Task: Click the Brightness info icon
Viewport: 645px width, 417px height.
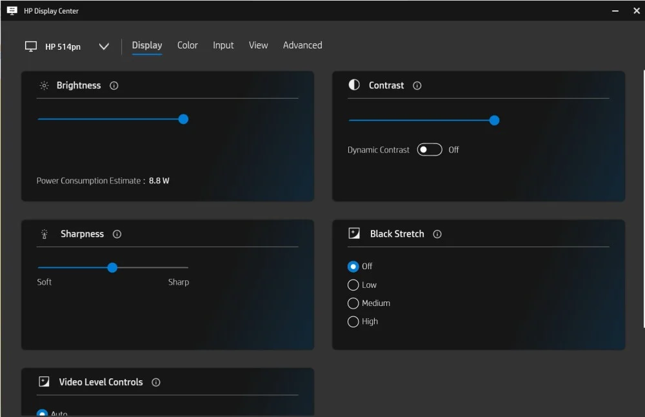Action: point(114,85)
